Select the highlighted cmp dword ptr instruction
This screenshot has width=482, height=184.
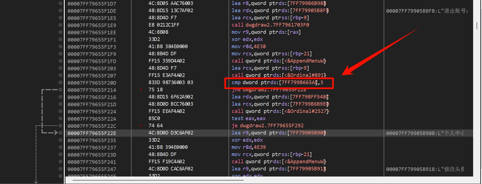tap(277, 82)
